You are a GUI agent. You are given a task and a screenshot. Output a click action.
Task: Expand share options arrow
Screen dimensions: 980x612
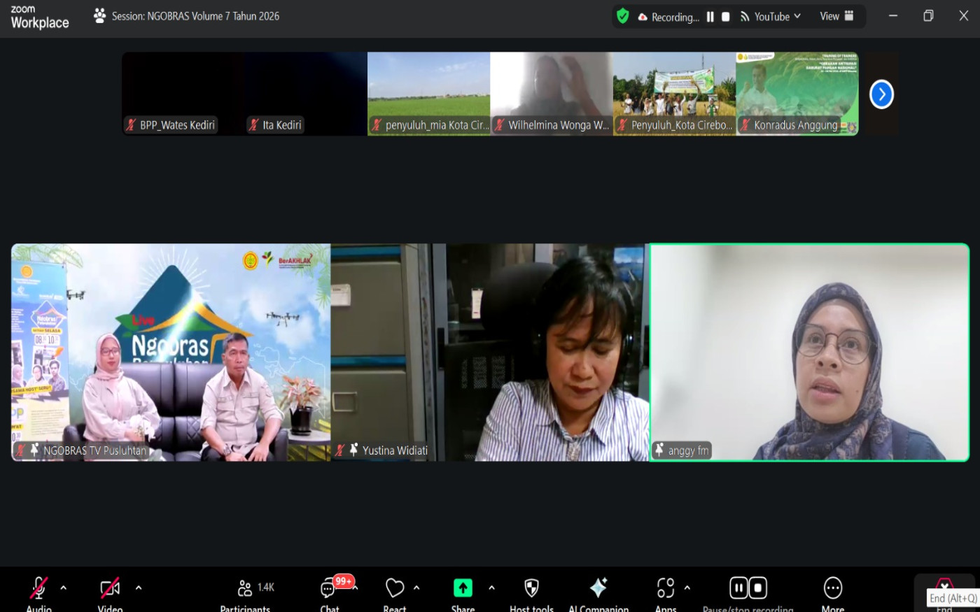click(491, 588)
